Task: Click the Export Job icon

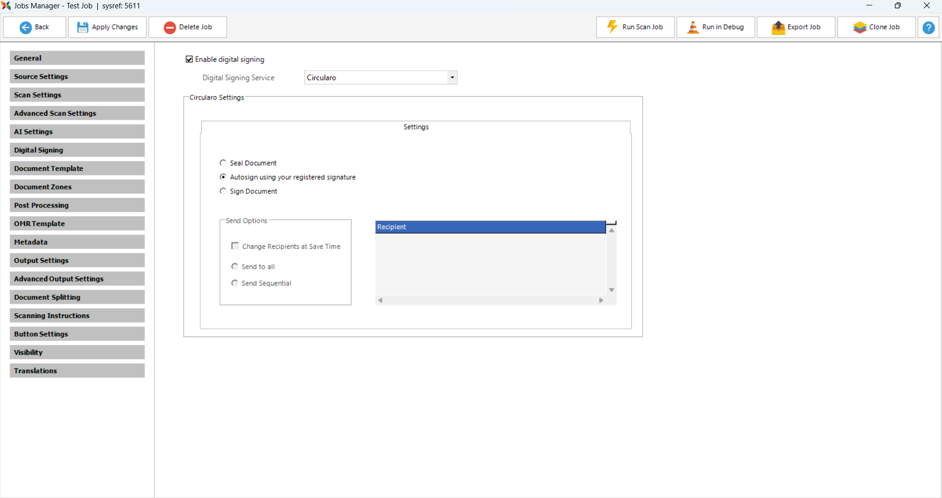Action: (x=778, y=27)
